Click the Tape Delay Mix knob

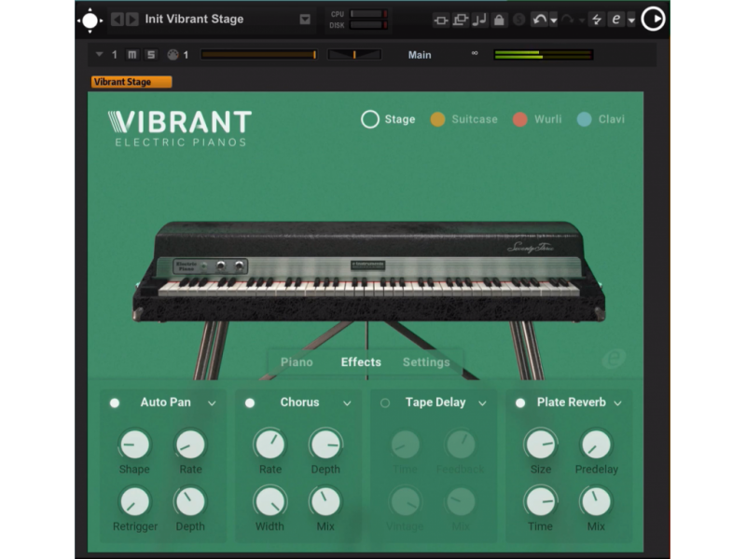[x=461, y=502]
